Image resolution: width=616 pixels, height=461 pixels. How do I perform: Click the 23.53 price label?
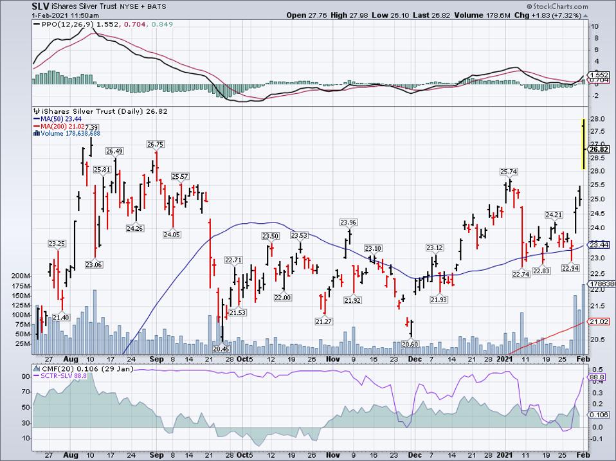(x=300, y=235)
